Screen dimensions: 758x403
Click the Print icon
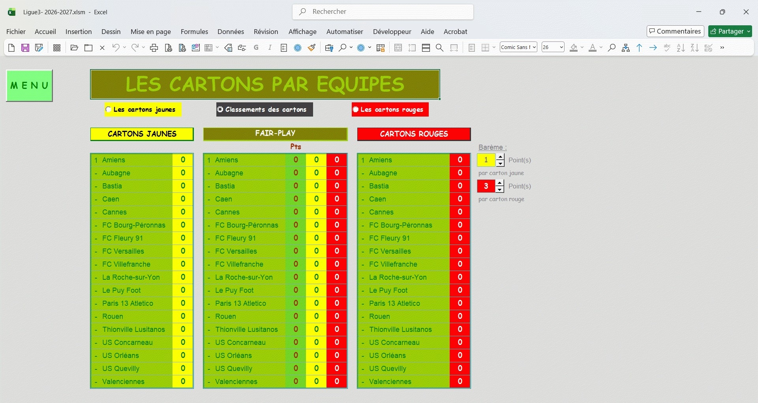[x=154, y=48]
